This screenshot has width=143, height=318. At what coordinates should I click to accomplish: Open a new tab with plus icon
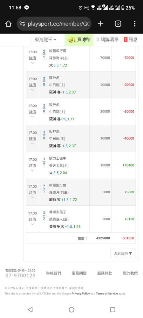pyautogui.click(x=100, y=24)
